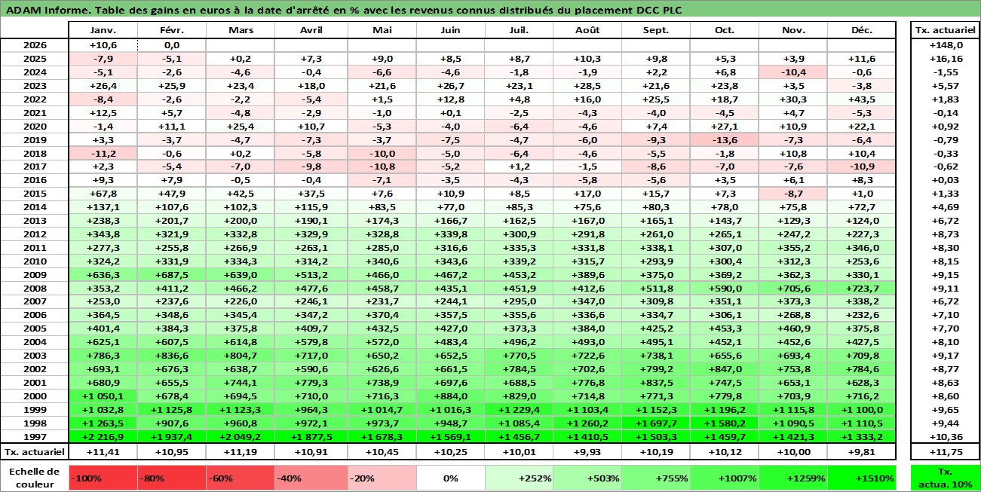The height and width of the screenshot is (492, 981).
Task: Click the -13,6 cell in 2019
Action: click(725, 139)
